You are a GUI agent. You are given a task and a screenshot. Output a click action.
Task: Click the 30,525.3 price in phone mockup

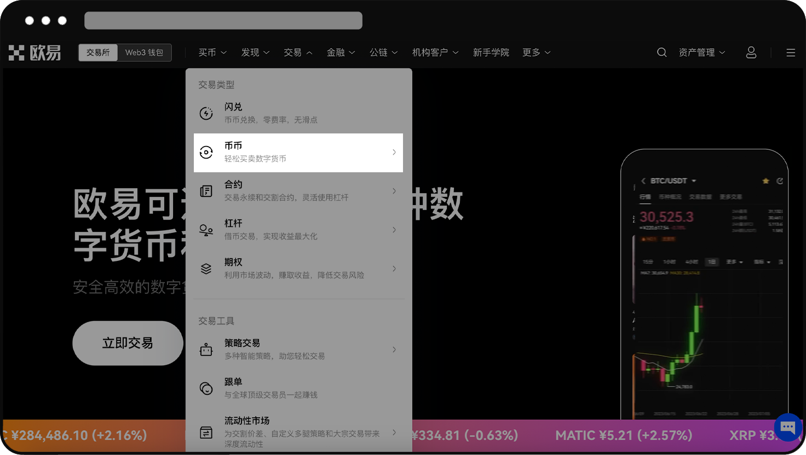tap(667, 217)
